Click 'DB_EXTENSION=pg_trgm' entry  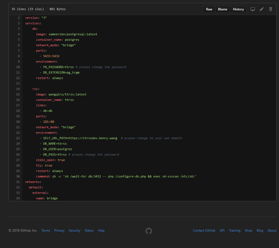tap(61, 72)
